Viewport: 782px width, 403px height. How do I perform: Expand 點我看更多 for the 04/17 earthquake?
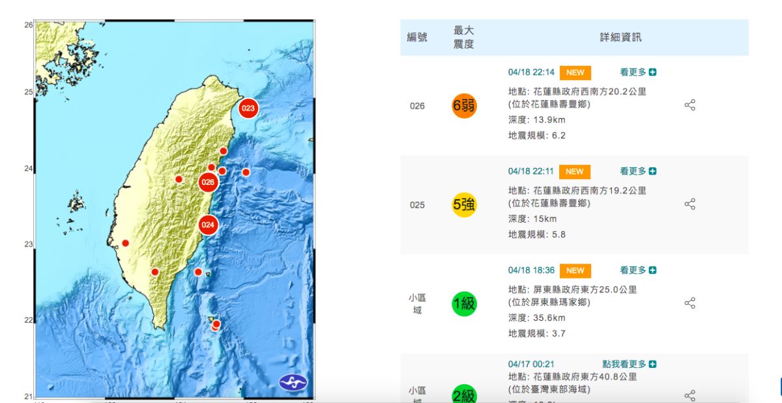pyautogui.click(x=629, y=364)
